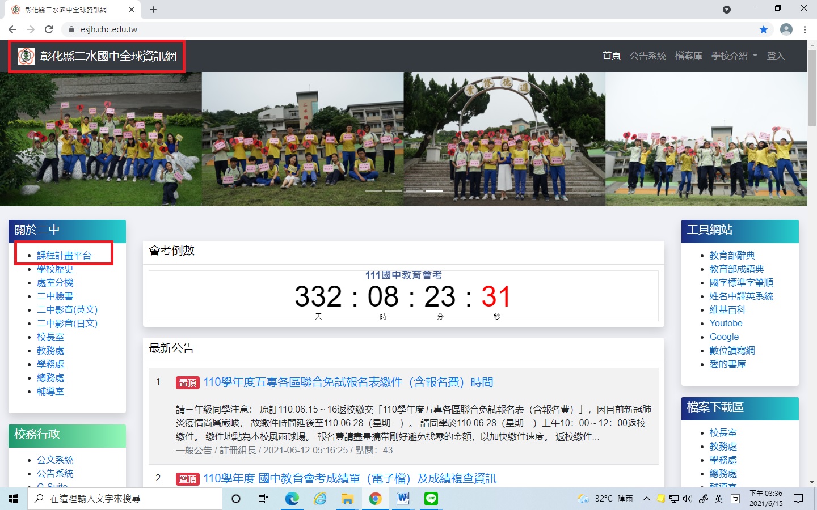The image size is (817, 510).
Task: Click the carousel photo of students jumping
Action: coord(706,139)
